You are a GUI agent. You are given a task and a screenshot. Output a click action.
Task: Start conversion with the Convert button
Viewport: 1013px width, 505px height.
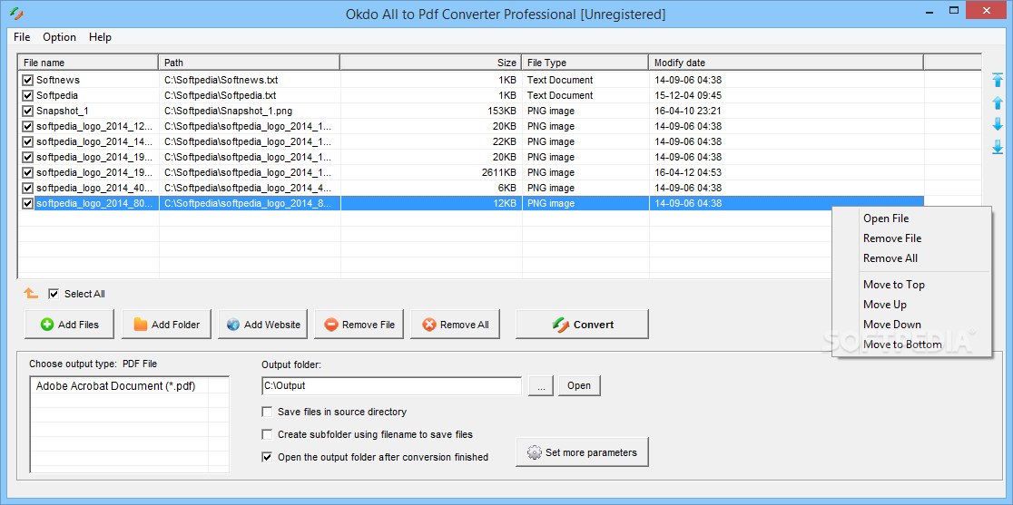582,325
